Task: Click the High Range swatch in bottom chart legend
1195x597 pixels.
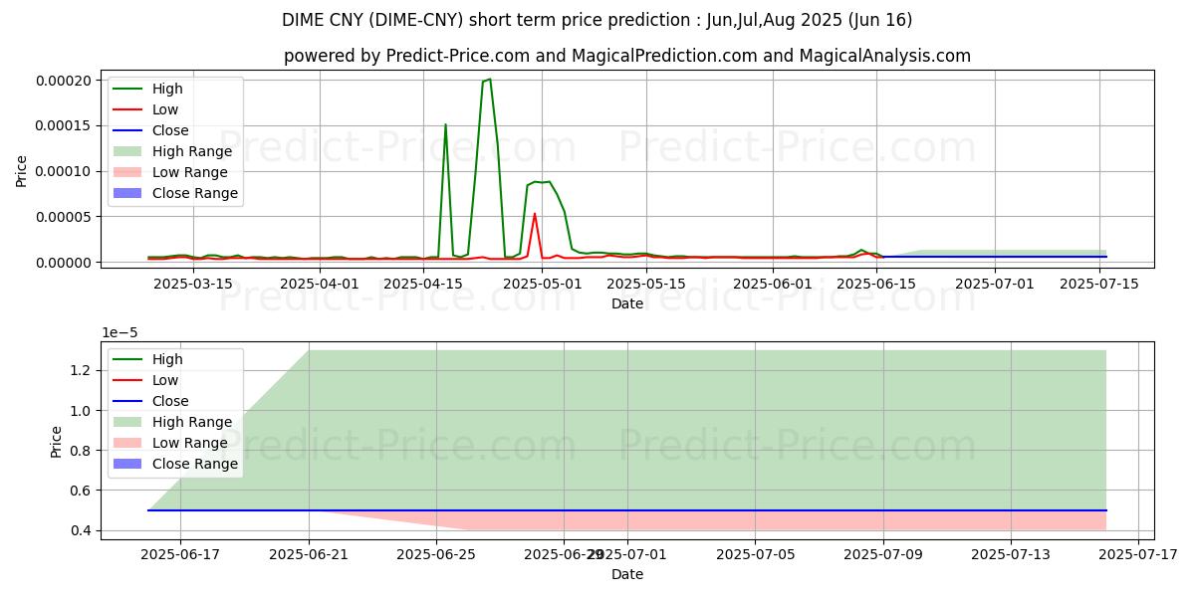Action: 130,422
